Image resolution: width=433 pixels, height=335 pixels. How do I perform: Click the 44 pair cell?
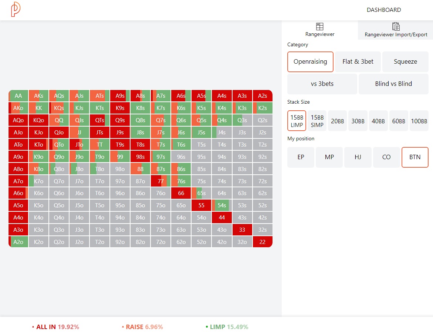click(222, 218)
